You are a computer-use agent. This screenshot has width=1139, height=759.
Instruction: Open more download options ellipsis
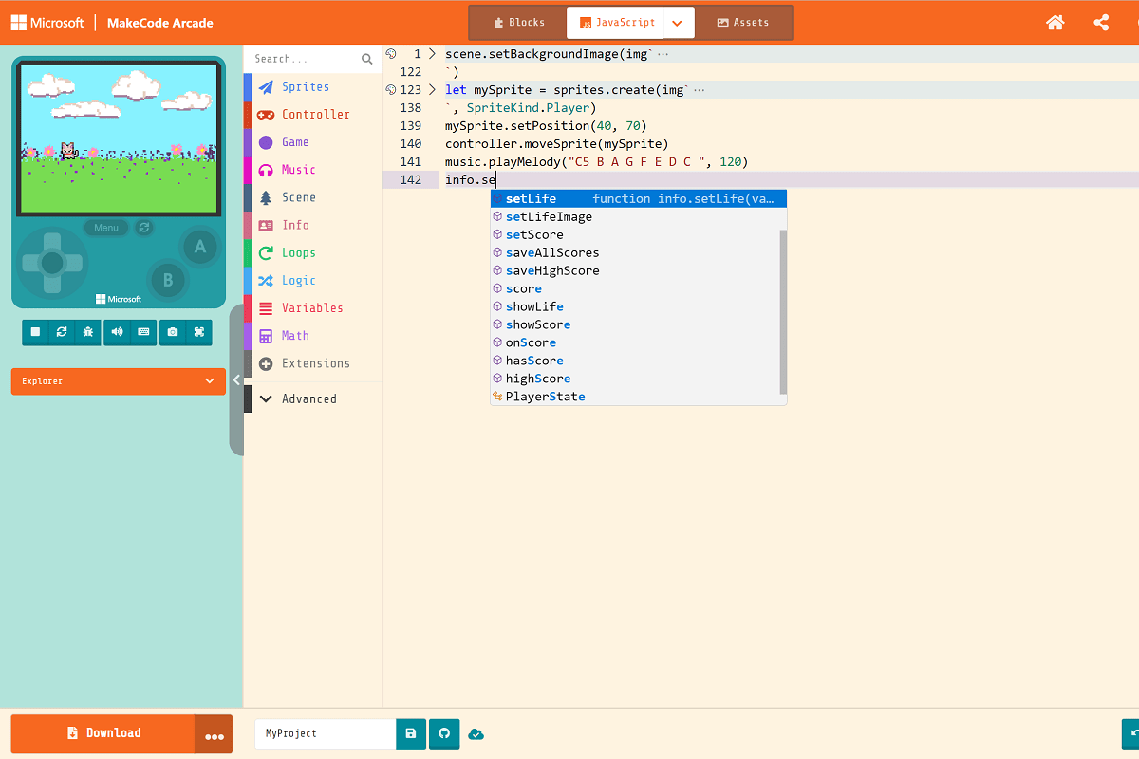pos(214,734)
